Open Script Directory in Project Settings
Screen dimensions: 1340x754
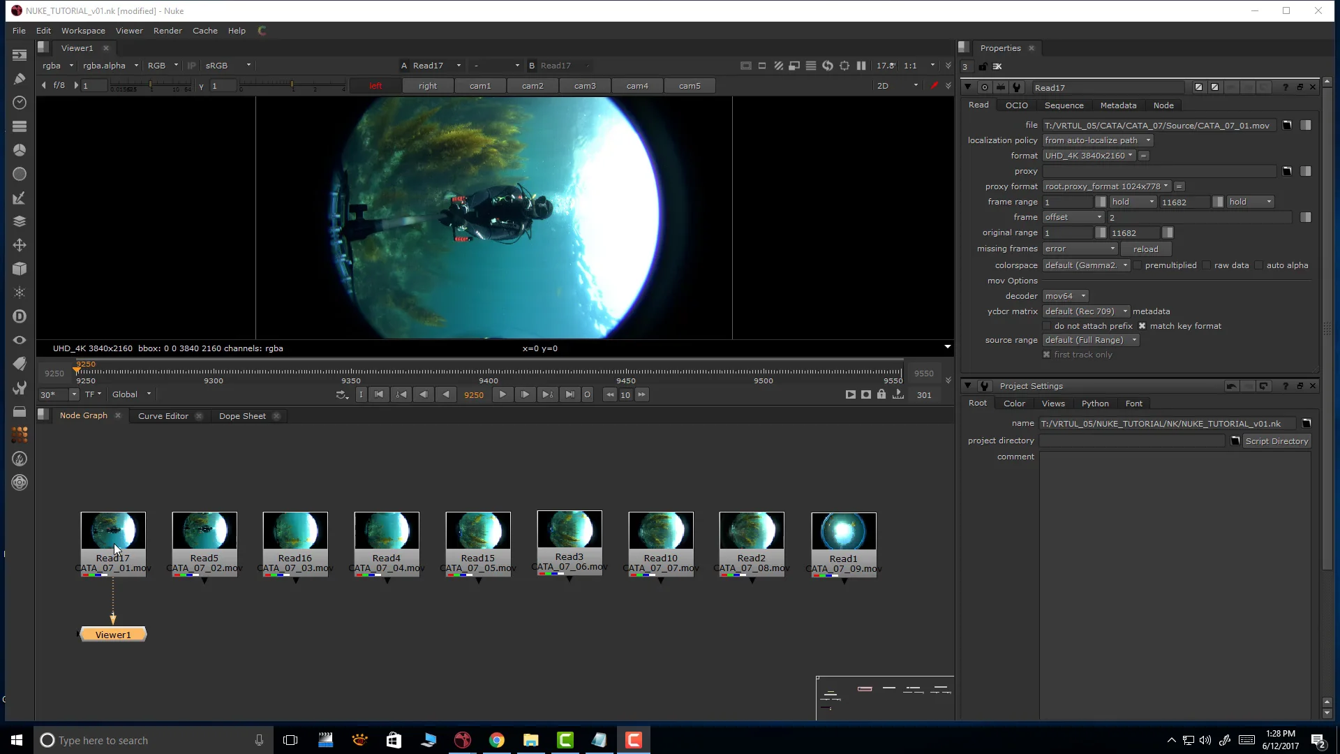point(1277,441)
